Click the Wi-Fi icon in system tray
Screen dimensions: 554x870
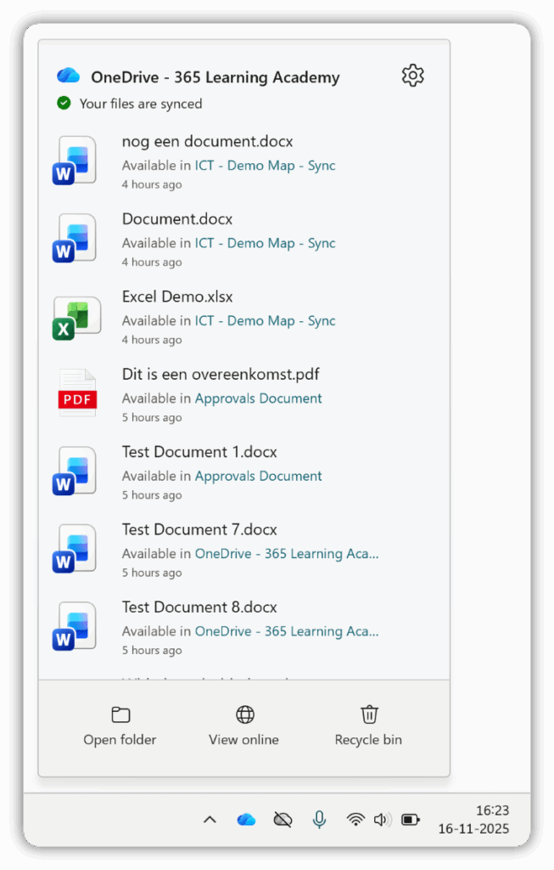coord(355,819)
